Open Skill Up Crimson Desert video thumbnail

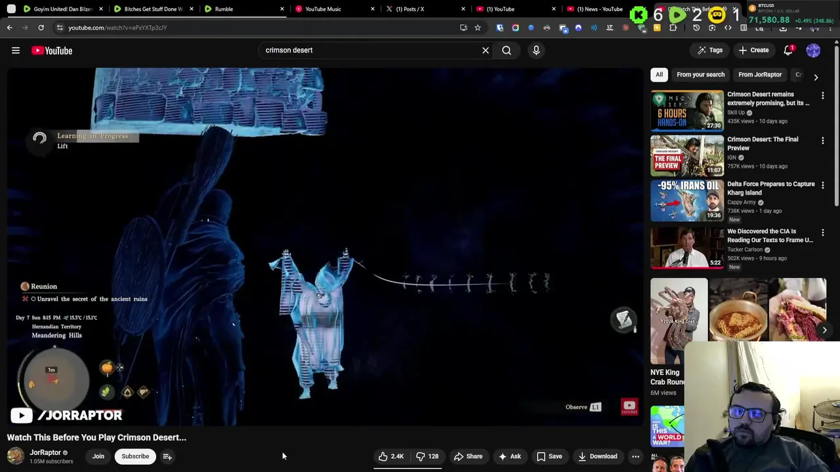coord(687,111)
